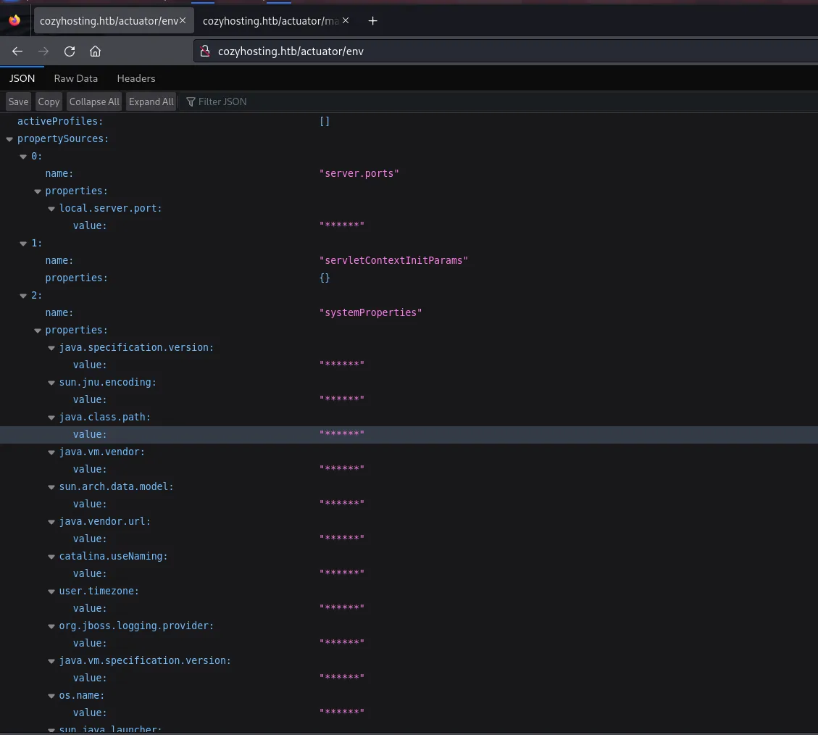Collapse propertySources item 2
The image size is (818, 735).
23,296
